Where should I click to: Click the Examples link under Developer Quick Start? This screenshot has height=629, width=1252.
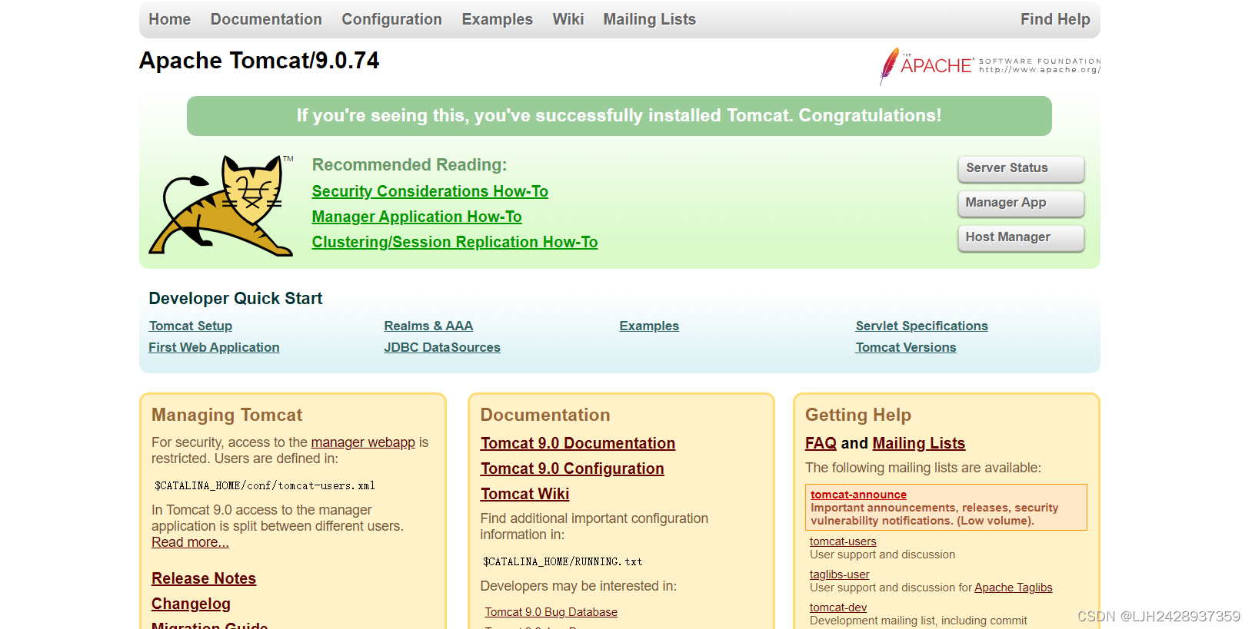click(649, 326)
